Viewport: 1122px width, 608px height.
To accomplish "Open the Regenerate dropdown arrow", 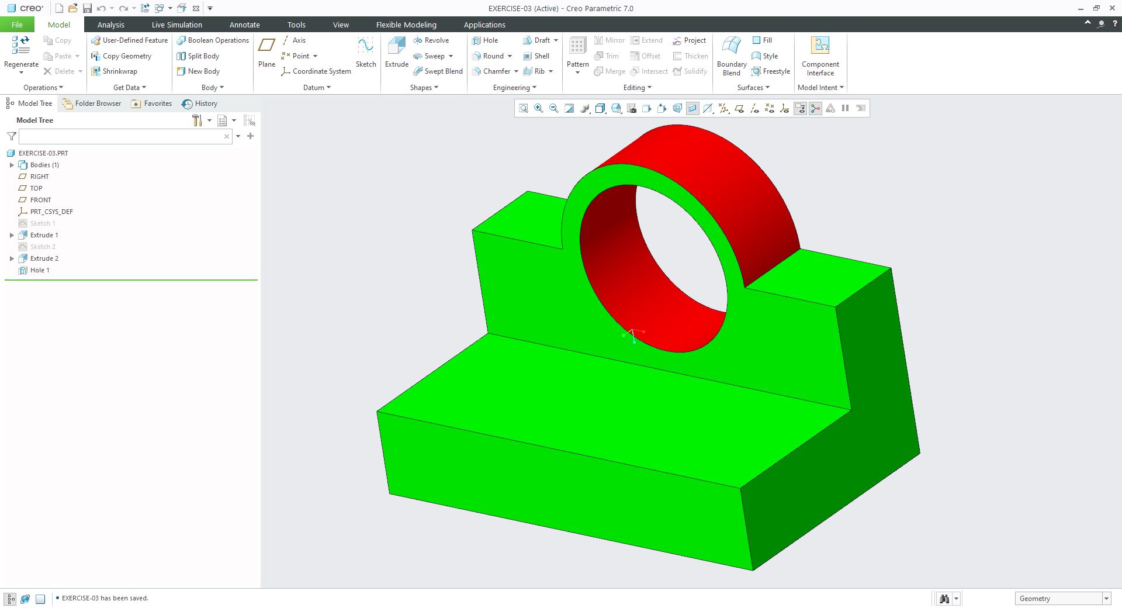I will coord(21,72).
